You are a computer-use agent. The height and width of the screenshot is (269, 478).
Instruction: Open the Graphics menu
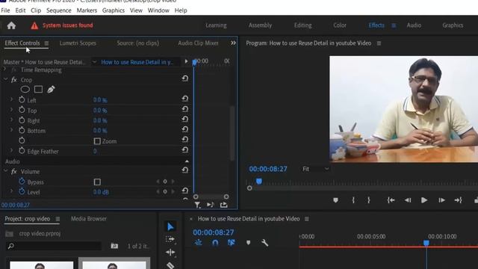point(114,10)
